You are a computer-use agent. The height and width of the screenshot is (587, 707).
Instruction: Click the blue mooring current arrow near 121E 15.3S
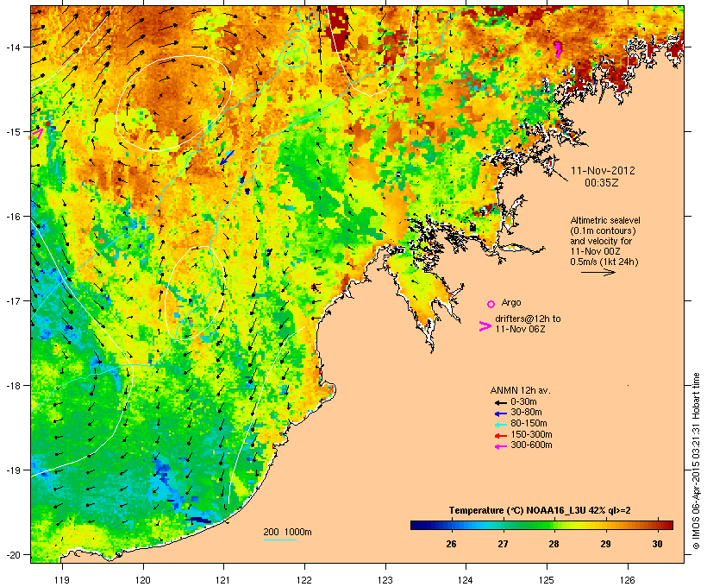coord(228,158)
